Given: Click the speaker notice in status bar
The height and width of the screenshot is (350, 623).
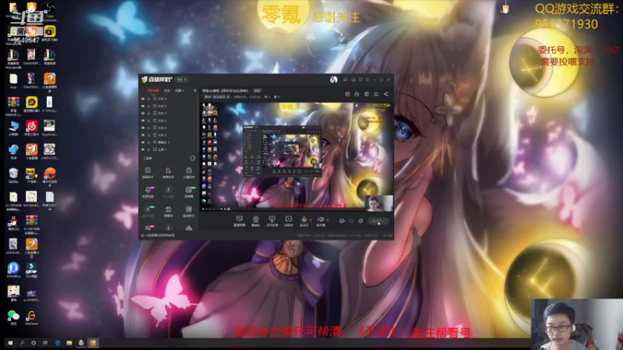Looking at the screenshot, I should (158, 236).
